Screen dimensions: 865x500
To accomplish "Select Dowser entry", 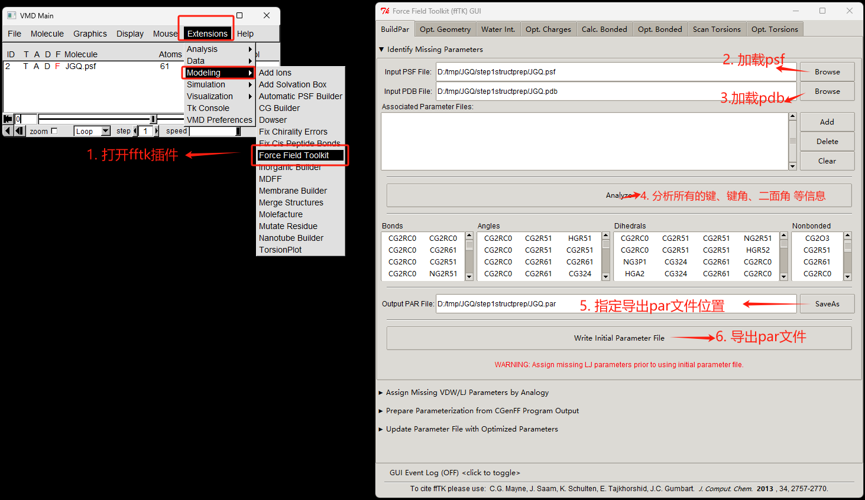I will [x=300, y=120].
